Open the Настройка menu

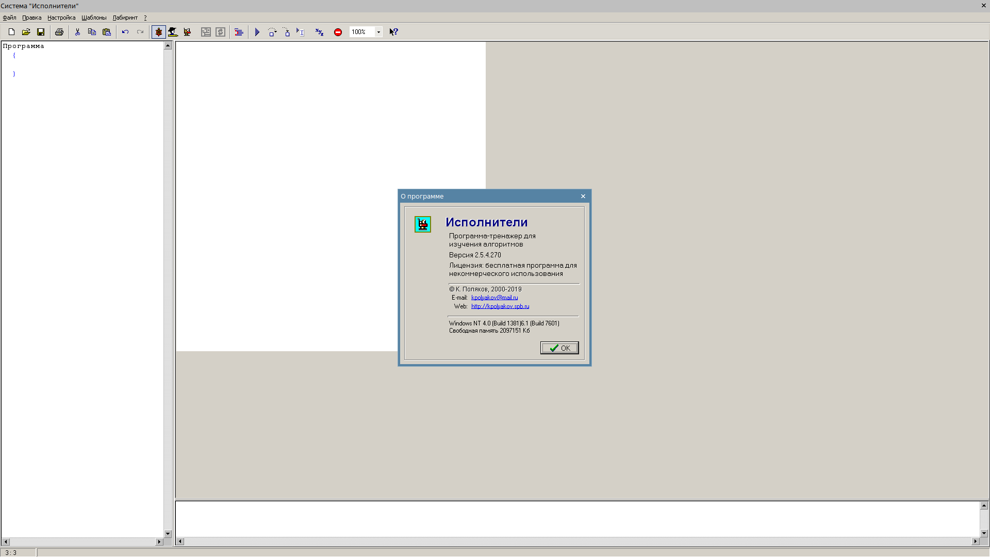(x=61, y=18)
